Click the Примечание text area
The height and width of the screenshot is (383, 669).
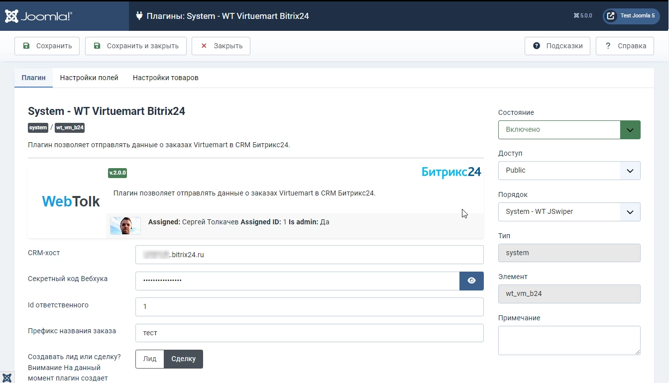tap(569, 340)
